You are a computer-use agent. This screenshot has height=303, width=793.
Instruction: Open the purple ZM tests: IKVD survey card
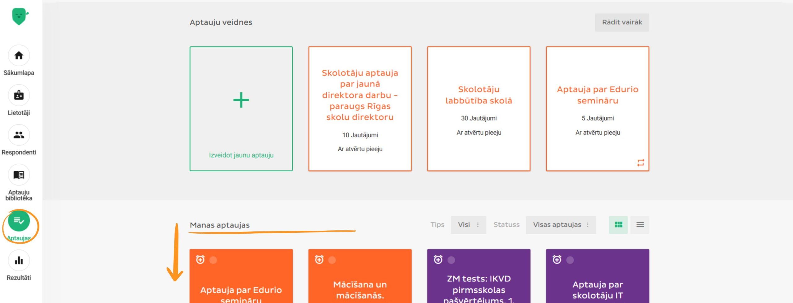(479, 285)
